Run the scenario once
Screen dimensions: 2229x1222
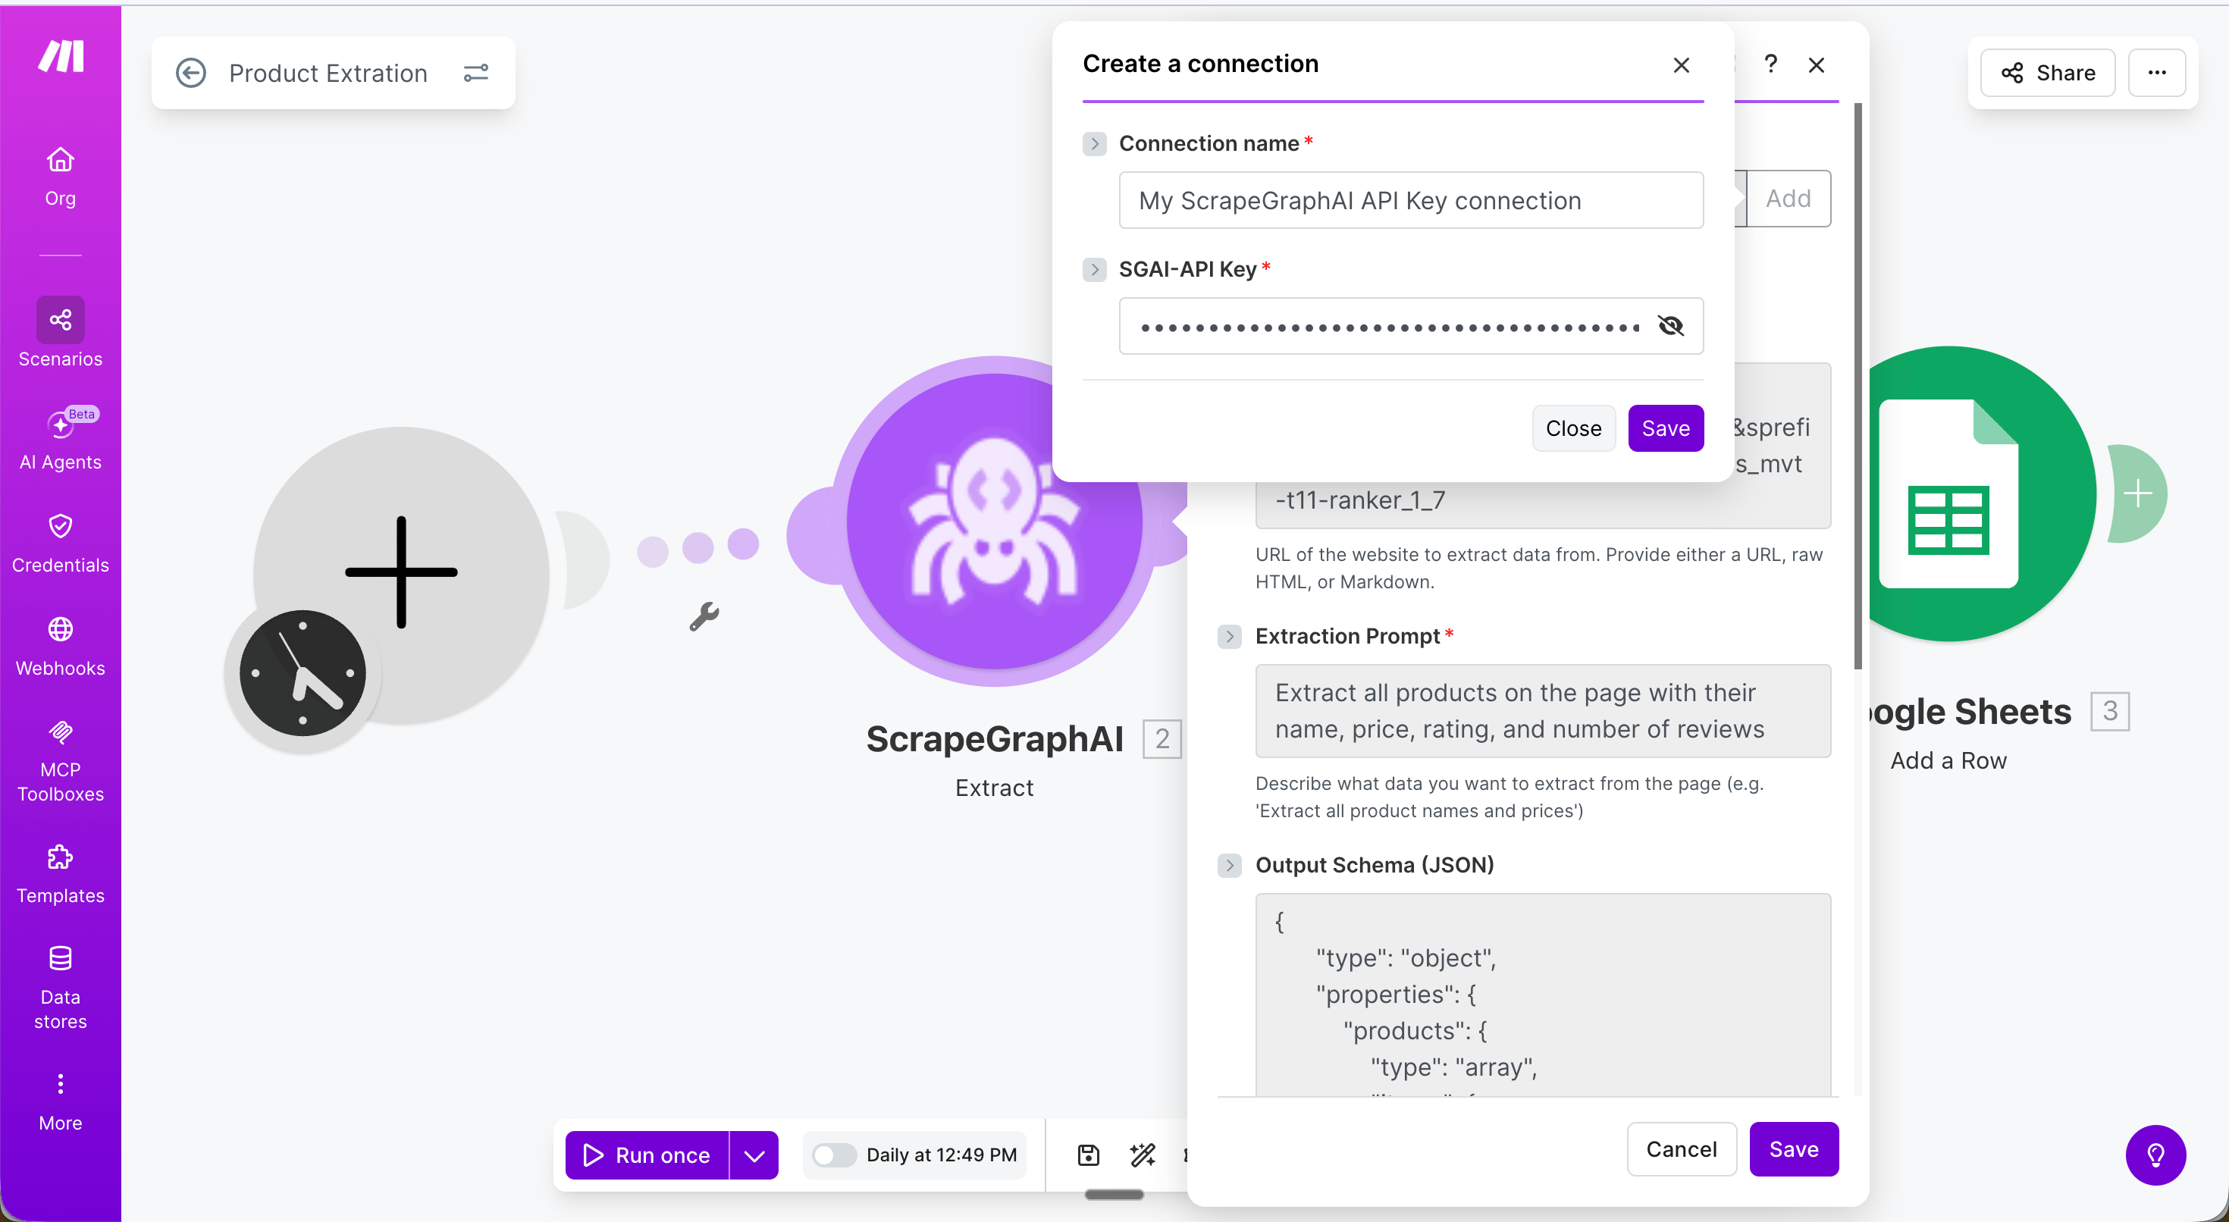coord(647,1155)
